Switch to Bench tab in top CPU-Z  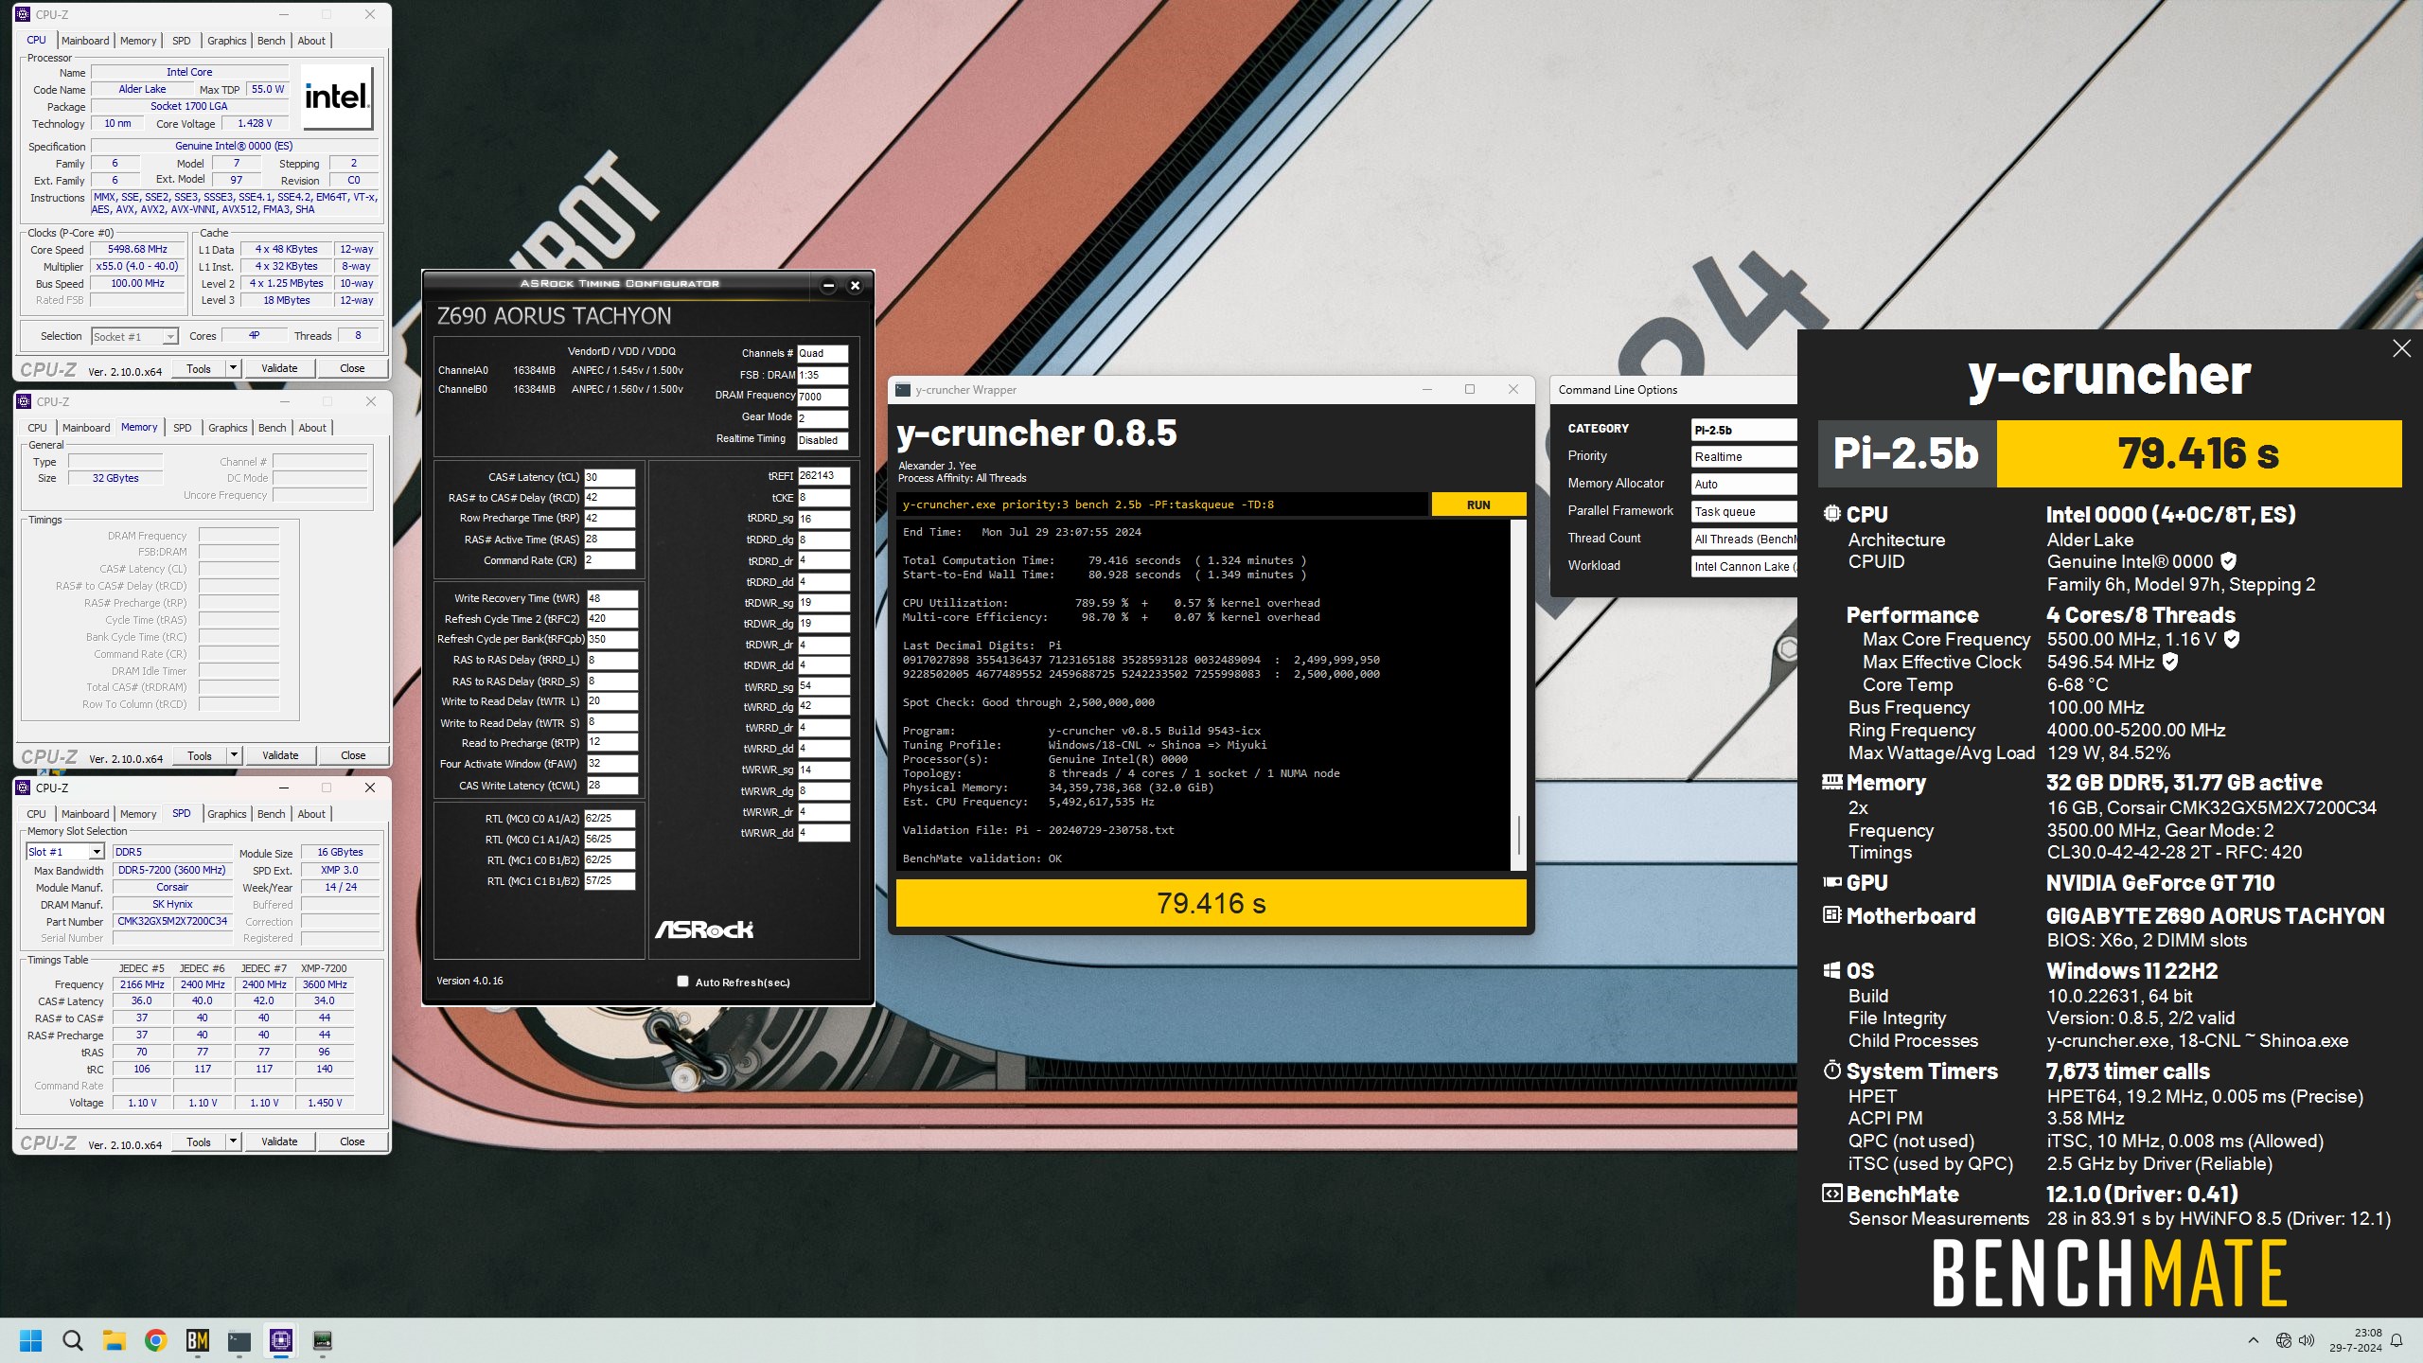(271, 41)
